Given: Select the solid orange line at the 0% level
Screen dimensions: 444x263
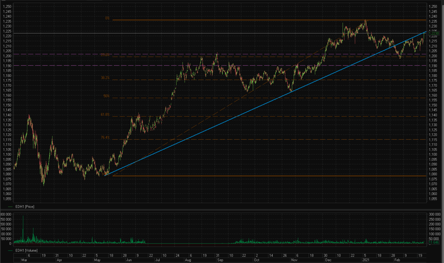Looking at the screenshot, I should [269, 20].
